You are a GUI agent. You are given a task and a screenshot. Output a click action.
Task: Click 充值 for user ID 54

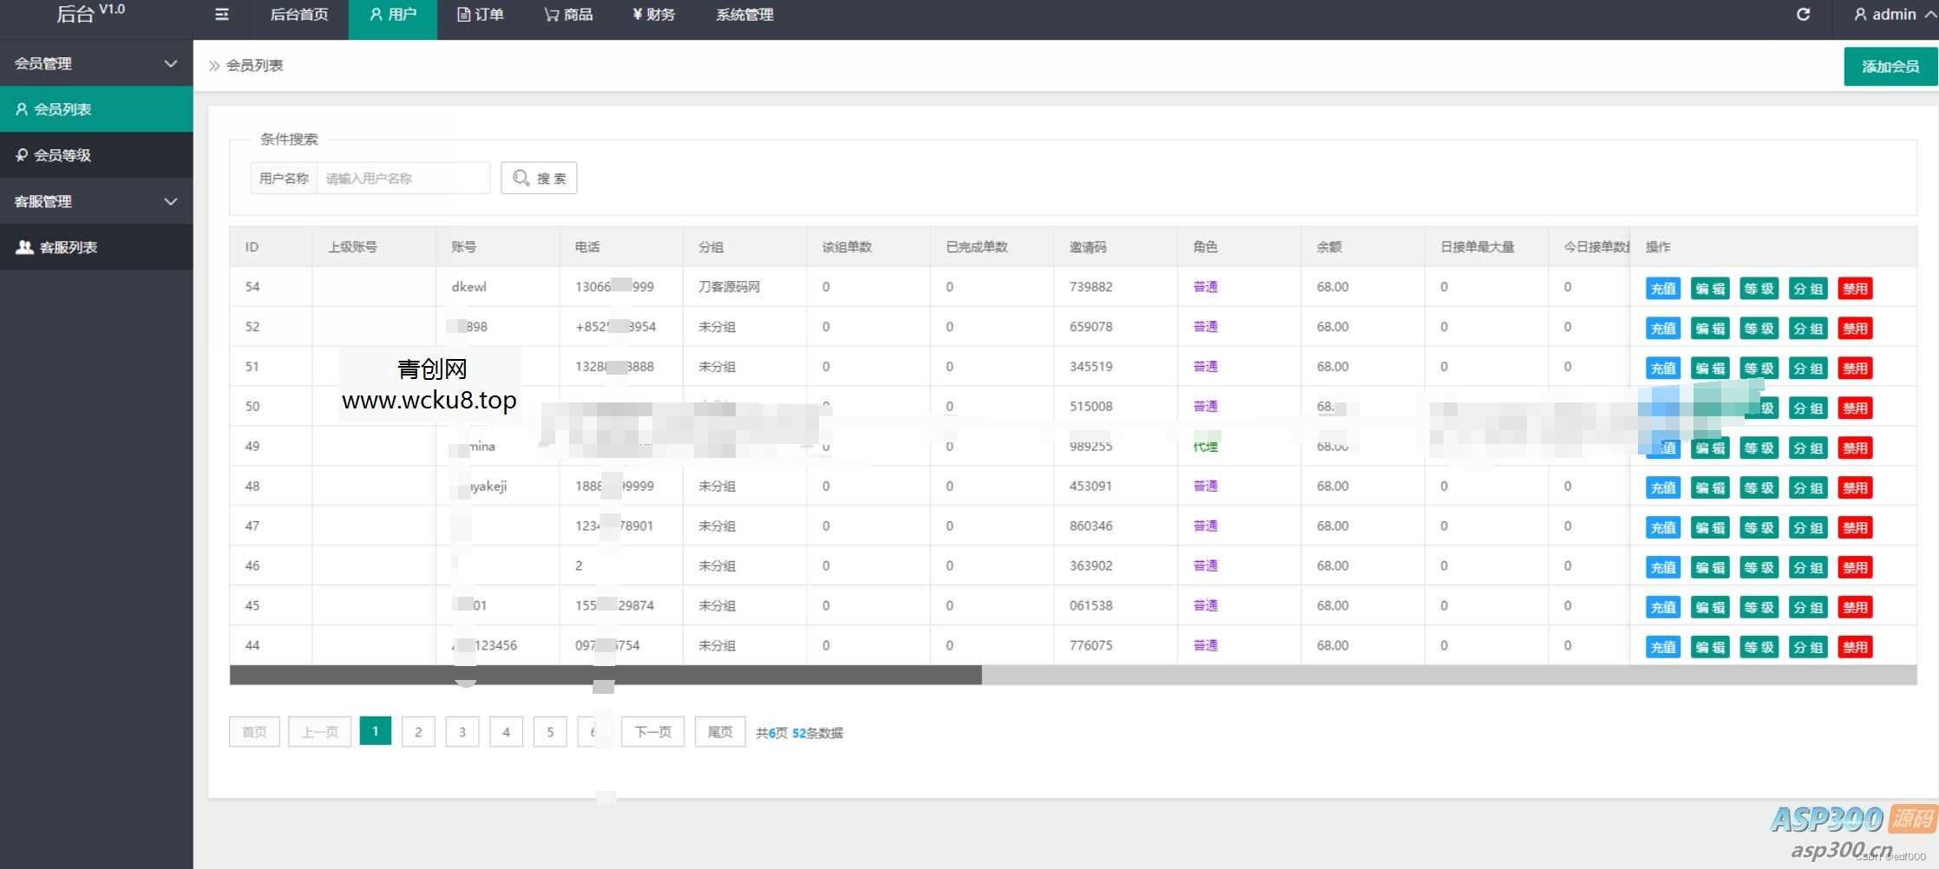tap(1662, 289)
